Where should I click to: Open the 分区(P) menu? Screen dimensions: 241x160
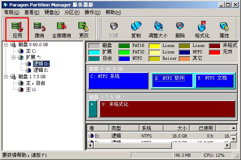point(72,12)
